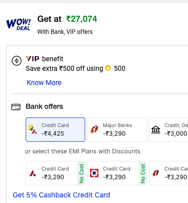Select the Major Banks -₹3,290 offer
Image resolution: width=188 pixels, height=203 pixels.
pyautogui.click(x=117, y=130)
